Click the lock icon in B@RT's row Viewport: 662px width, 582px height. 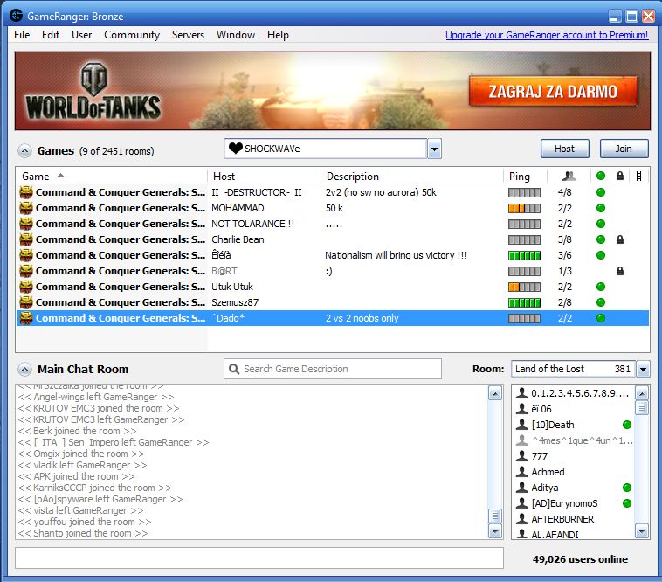pyautogui.click(x=619, y=271)
